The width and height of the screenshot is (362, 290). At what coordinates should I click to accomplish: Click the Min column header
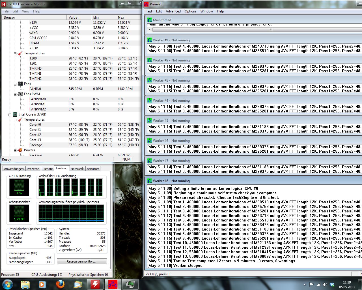tap(103, 17)
